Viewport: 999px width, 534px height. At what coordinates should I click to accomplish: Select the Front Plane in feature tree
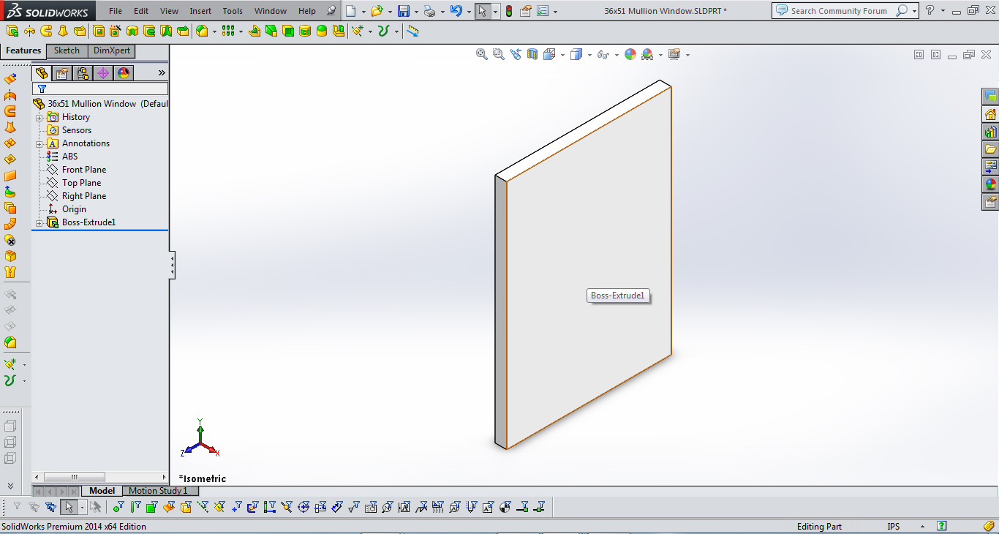pyautogui.click(x=84, y=170)
